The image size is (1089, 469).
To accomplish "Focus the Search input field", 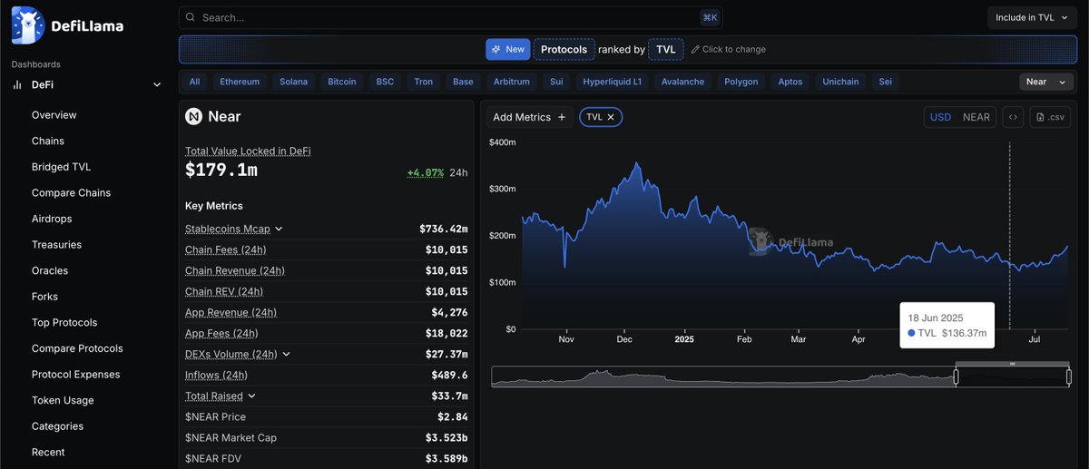I will pyautogui.click(x=451, y=17).
